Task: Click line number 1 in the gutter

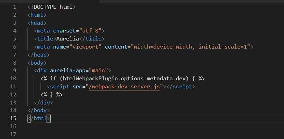Action: point(14,7)
